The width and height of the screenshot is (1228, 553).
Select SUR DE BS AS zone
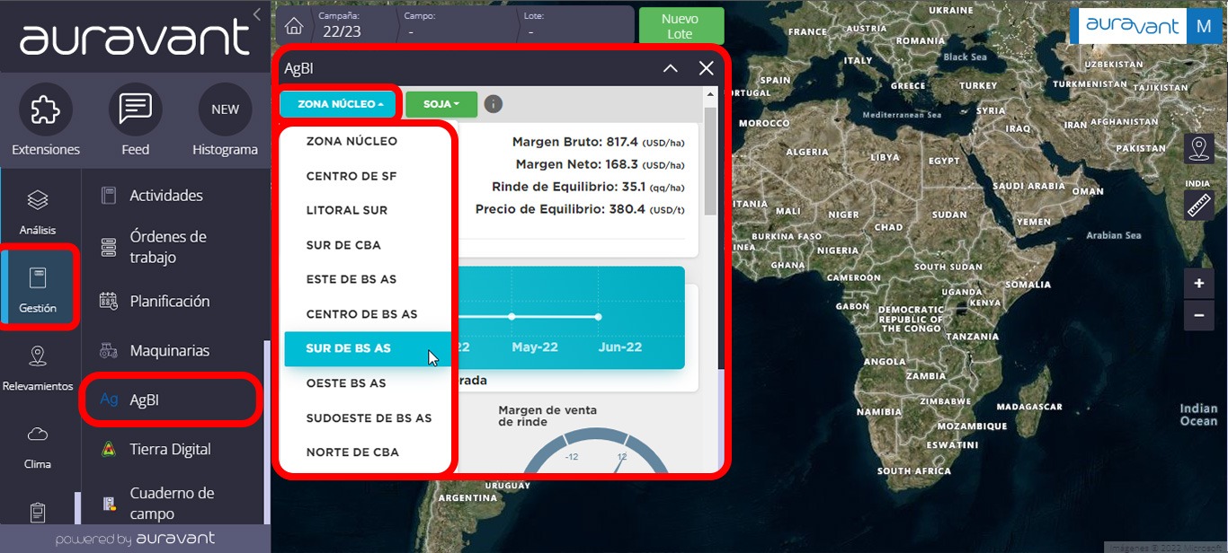click(x=368, y=348)
